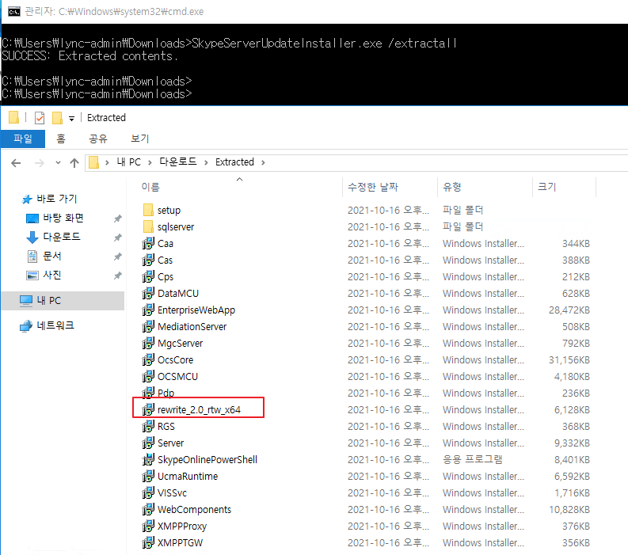The width and height of the screenshot is (628, 555).
Task: Select the file named Pdp
Action: 166,393
